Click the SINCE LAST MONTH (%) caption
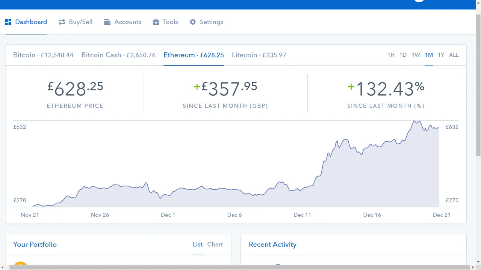 coord(386,106)
